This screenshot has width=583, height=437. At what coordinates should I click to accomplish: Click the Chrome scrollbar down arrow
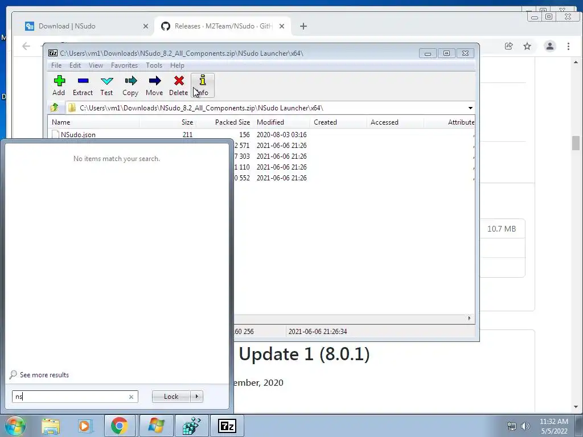coord(576,407)
